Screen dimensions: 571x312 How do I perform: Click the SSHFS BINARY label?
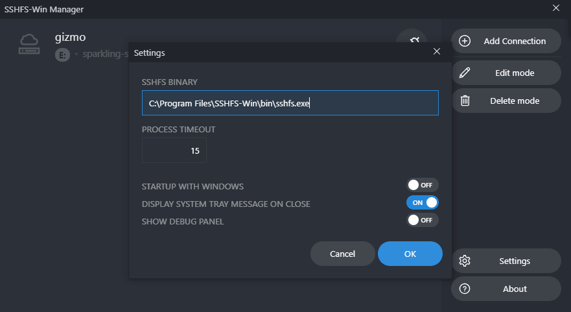pos(169,82)
